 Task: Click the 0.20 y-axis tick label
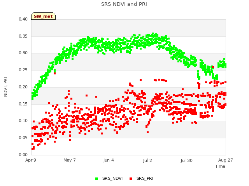point(23,87)
